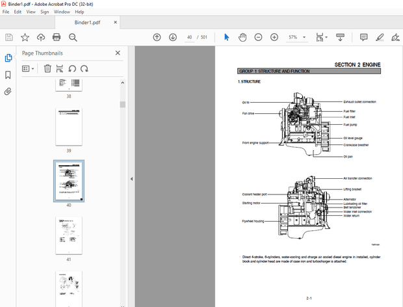Click the upload to cloud icon
The width and height of the screenshot is (403, 307).
click(x=41, y=38)
